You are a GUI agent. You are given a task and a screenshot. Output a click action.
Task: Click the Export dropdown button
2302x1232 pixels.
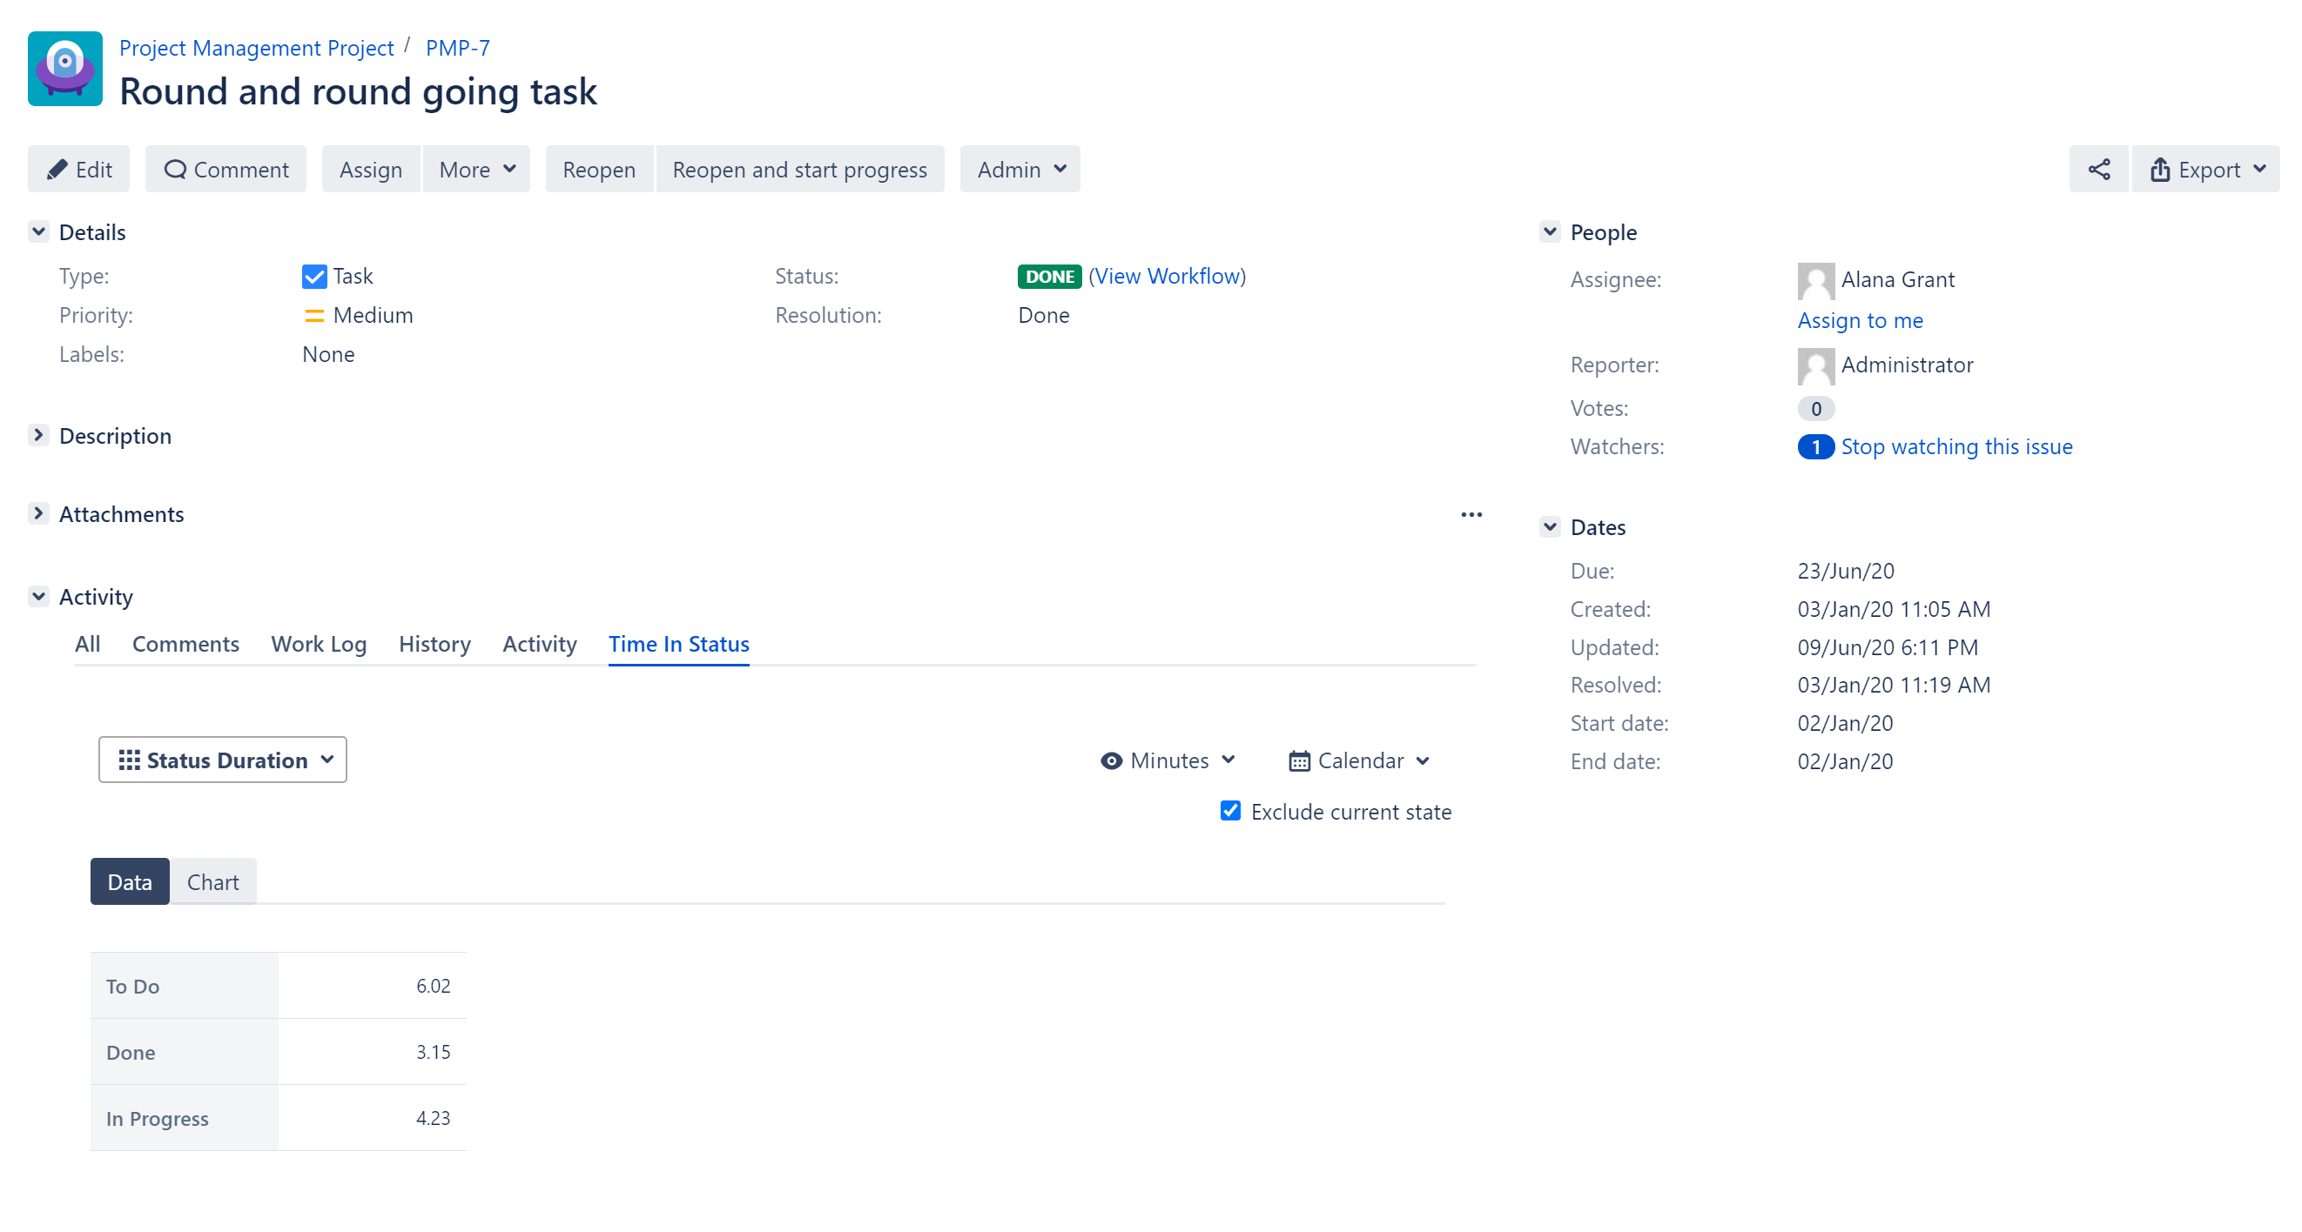(x=2205, y=170)
